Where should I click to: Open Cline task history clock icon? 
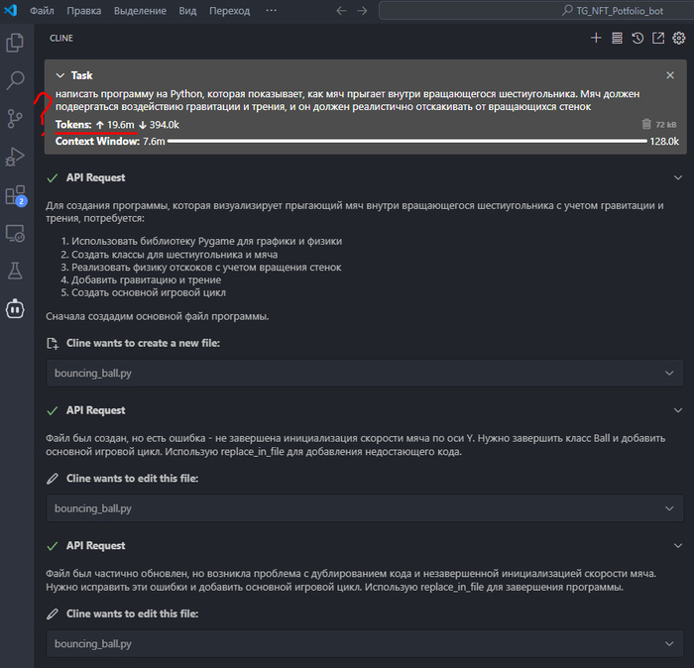[637, 38]
